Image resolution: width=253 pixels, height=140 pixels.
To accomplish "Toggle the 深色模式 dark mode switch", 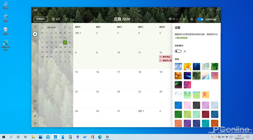I will [178, 51].
